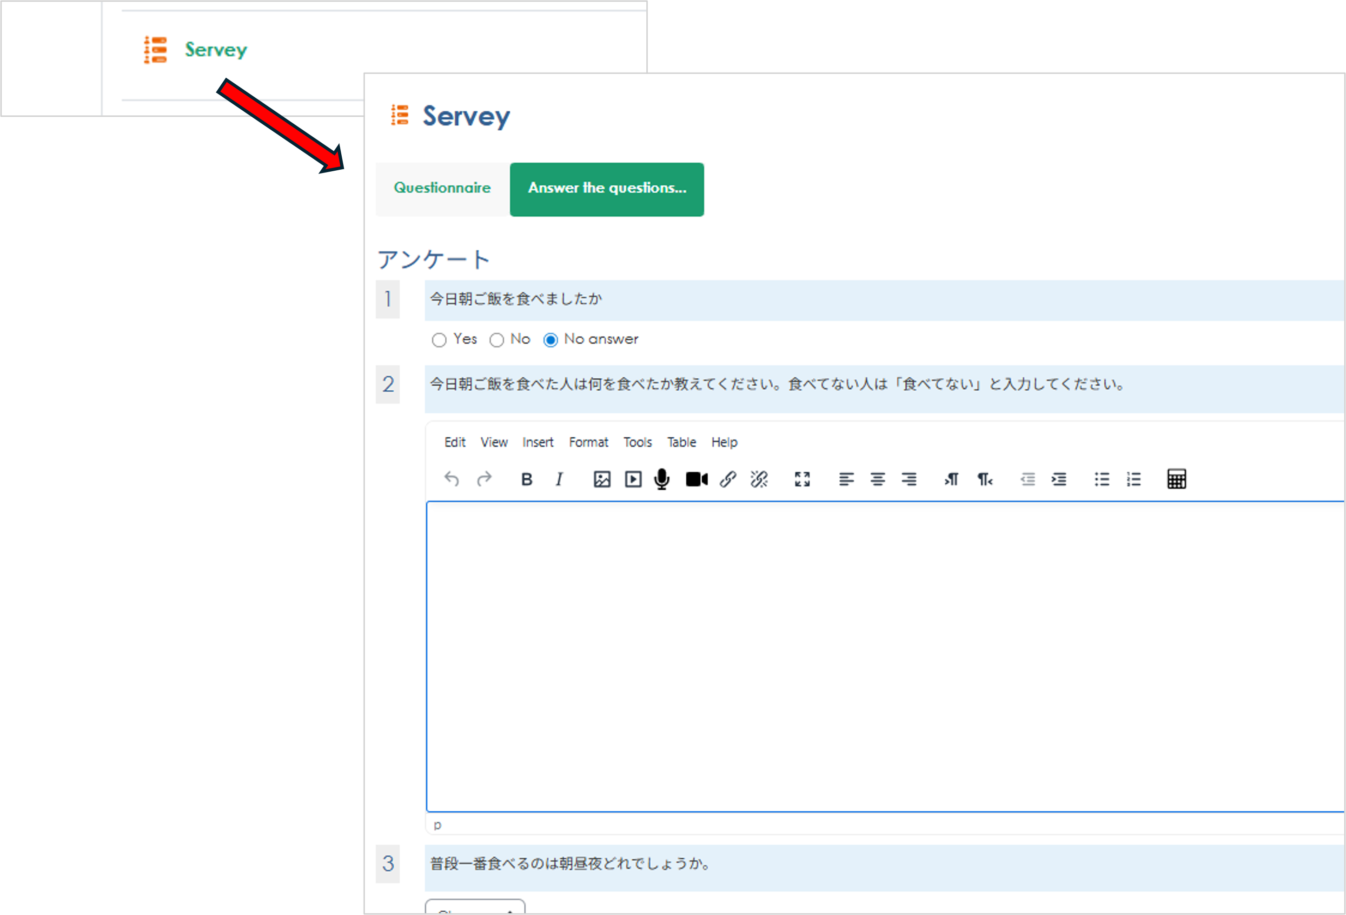Click the Bold formatting icon
This screenshot has width=1346, height=915.
[526, 479]
